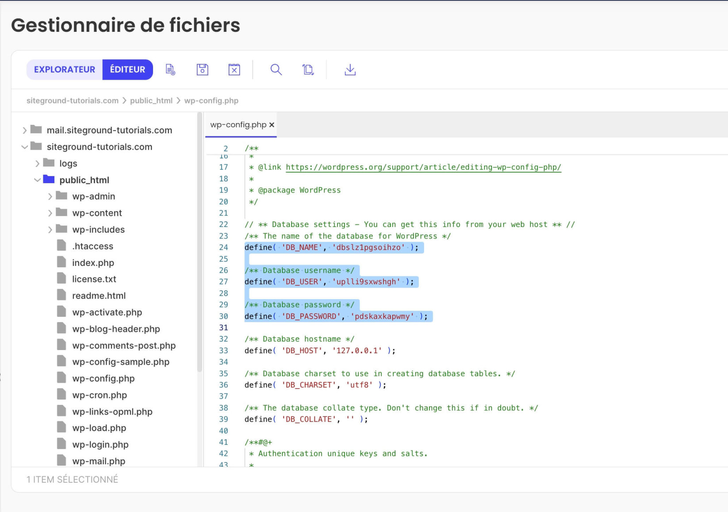This screenshot has width=728, height=512.
Task: Click the readme.html file icon
Action: click(x=61, y=295)
